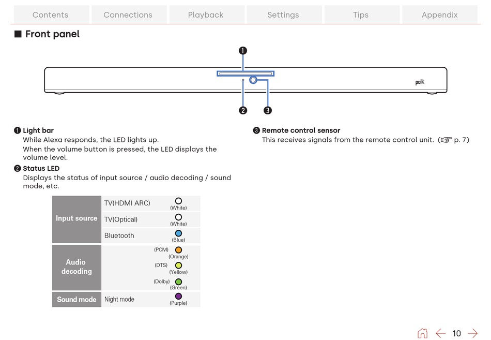Viewport: 491px width, 340px height.
Task: Click the remote control sensor on the soundbar
Action: point(253,80)
